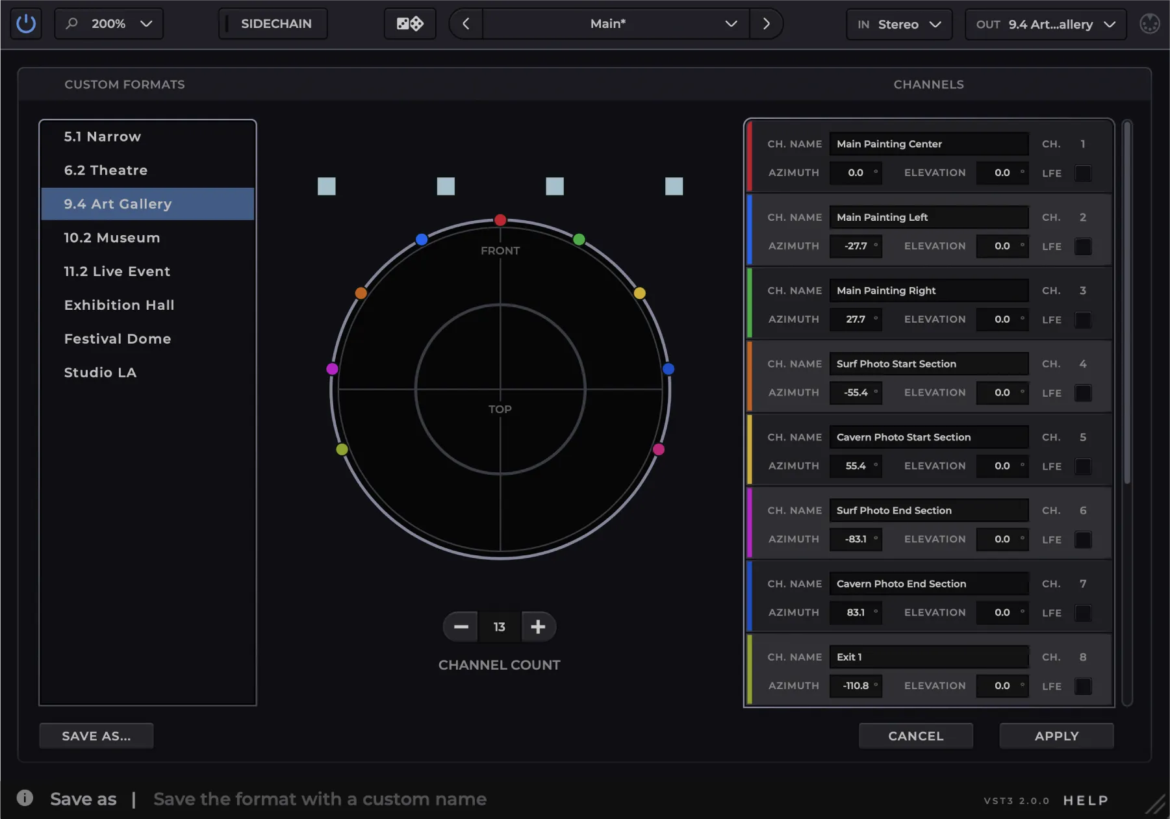Select 11.2 Live Event custom format
Viewport: 1170px width, 819px height.
[147, 271]
